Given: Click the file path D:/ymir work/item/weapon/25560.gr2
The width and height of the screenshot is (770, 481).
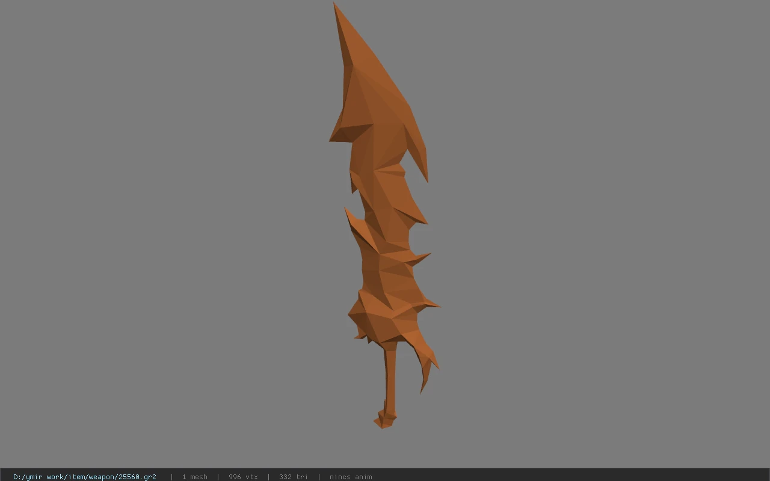Looking at the screenshot, I should tap(85, 477).
